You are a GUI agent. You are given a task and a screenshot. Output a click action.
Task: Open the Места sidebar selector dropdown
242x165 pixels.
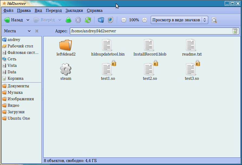(18, 31)
